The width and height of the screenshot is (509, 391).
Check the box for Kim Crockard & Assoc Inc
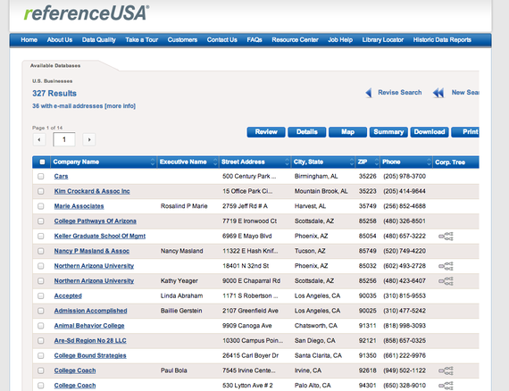point(40,191)
